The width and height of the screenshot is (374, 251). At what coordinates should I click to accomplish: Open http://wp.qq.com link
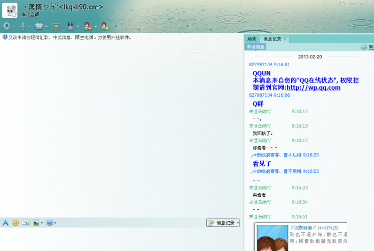[x=314, y=88]
